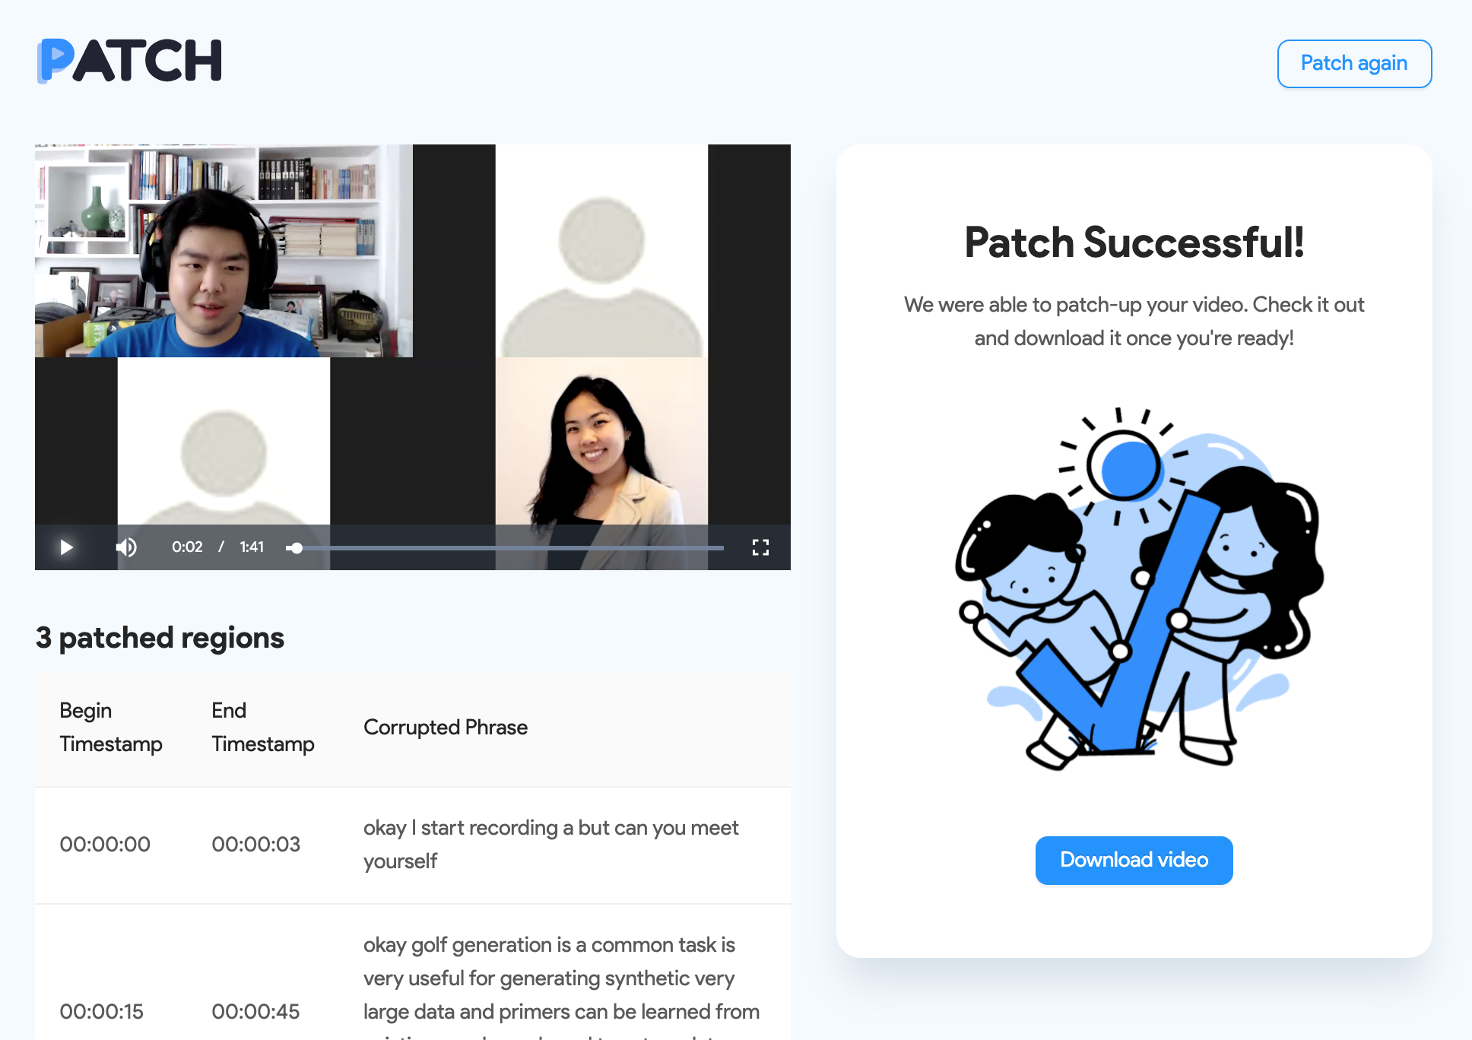Screen dimensions: 1472x1040
Task: Select the 00:00:15 begin timestamp
Action: coord(101,1012)
